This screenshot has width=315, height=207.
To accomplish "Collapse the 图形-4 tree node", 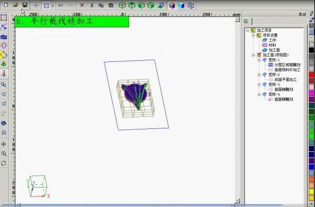I will click(x=259, y=94).
